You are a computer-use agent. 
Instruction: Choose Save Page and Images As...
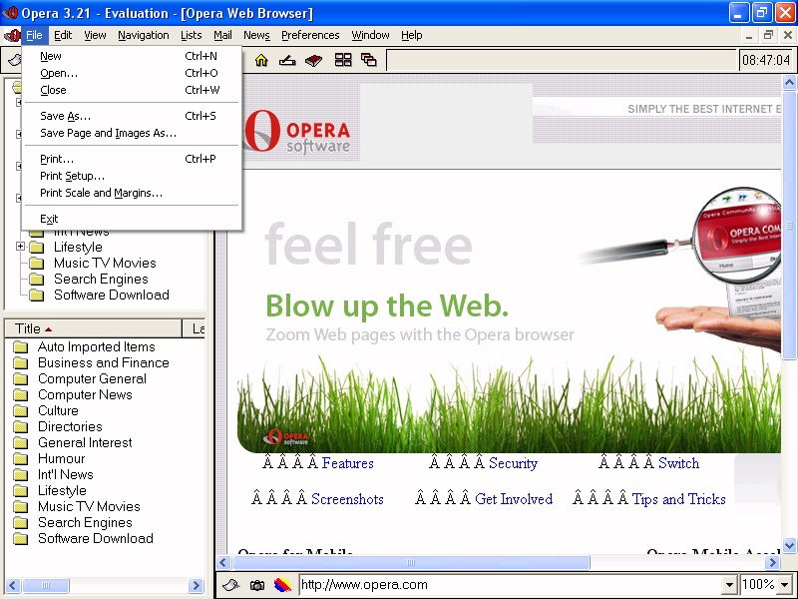click(x=132, y=133)
